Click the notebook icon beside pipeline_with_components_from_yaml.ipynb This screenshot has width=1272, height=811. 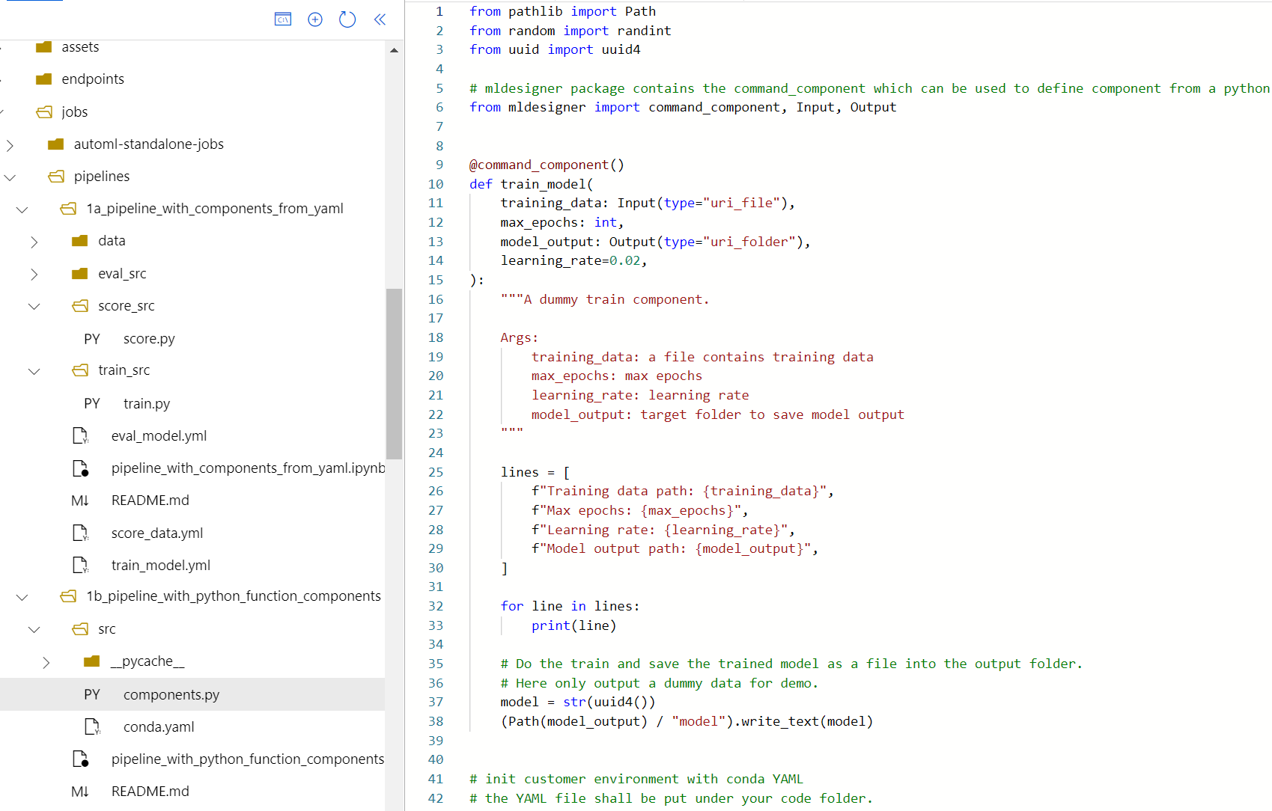click(x=80, y=468)
